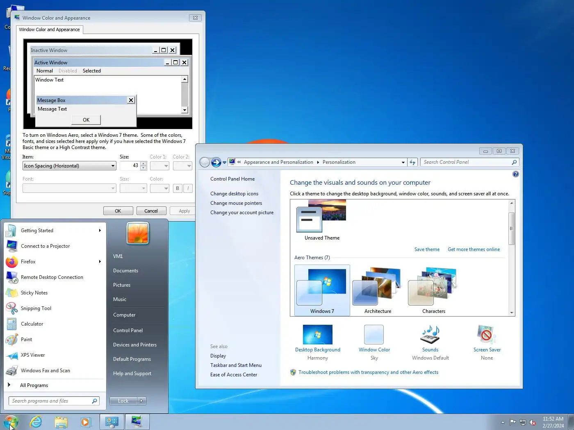The width and height of the screenshot is (574, 430).
Task: Expand the Getting Started submenu arrow
Action: 100,231
